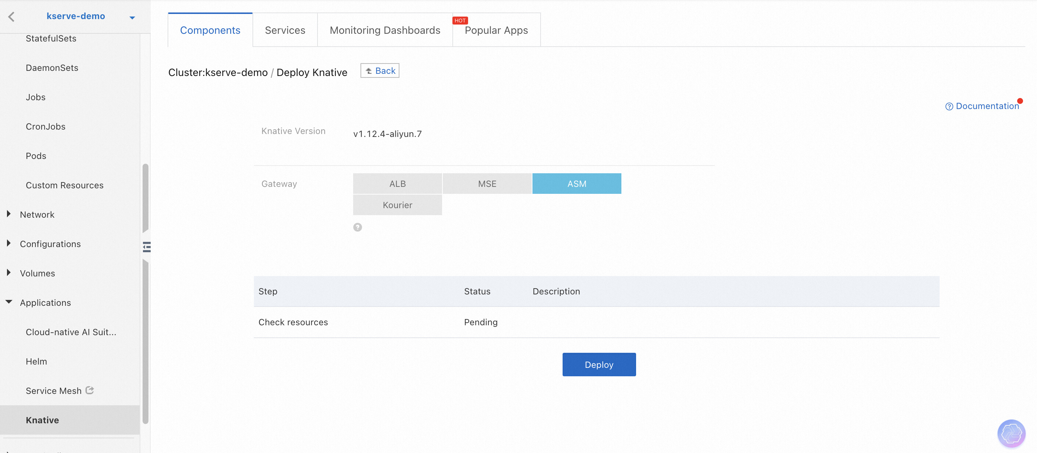Image resolution: width=1037 pixels, height=453 pixels.
Task: Click the sidebar vertical scrollbar
Action: pyautogui.click(x=145, y=294)
